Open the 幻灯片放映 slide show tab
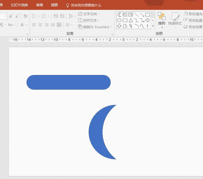203x179 pixels. 19,5
